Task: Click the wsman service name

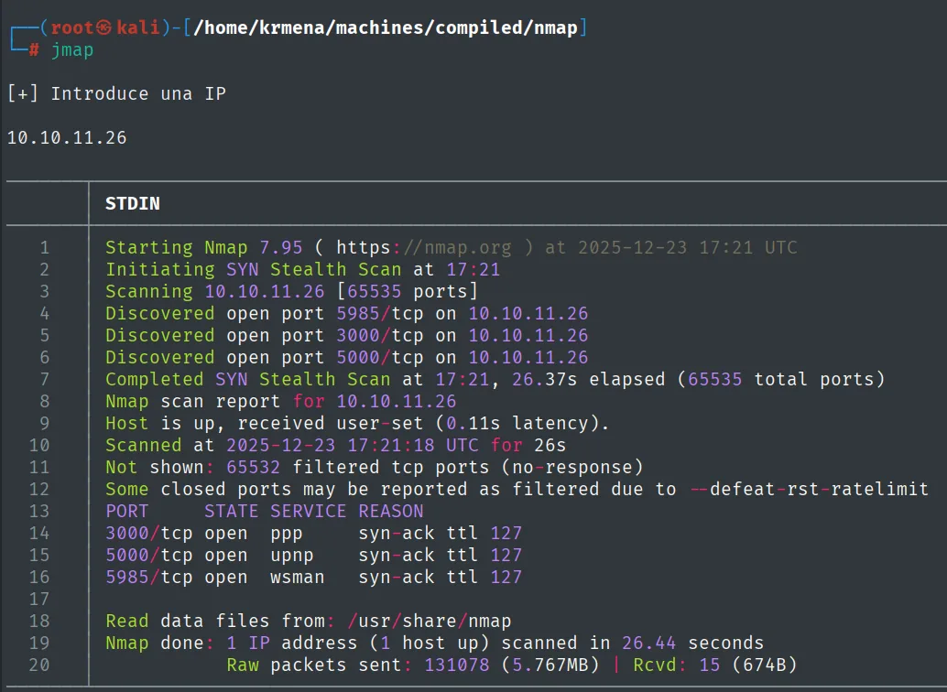Action: click(x=297, y=578)
